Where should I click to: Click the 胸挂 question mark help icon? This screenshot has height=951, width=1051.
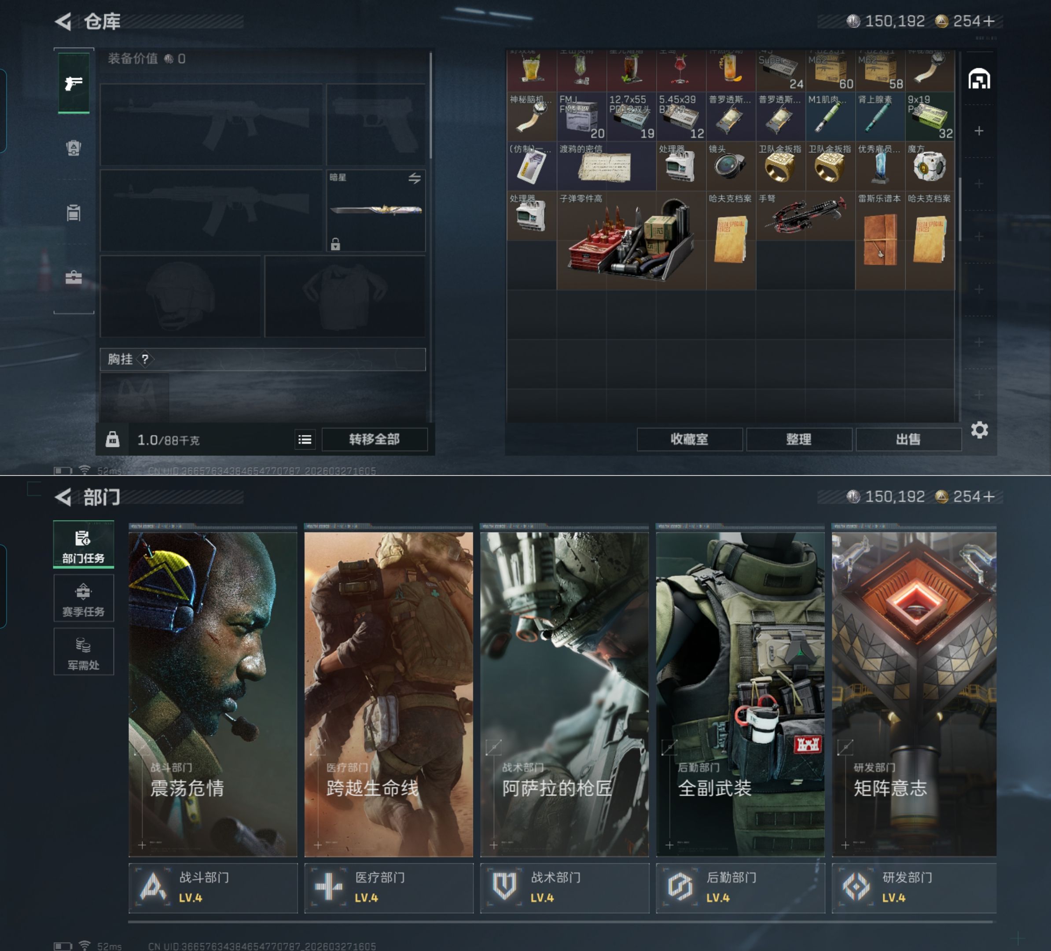pos(145,359)
